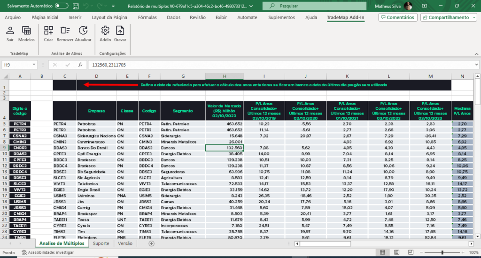Click the select-all corner triangle

pos(5,76)
